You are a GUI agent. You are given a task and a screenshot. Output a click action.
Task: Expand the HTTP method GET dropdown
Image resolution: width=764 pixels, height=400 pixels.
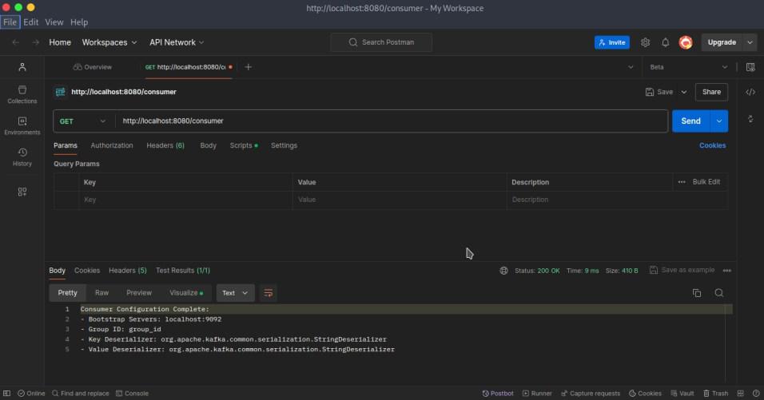click(x=83, y=121)
